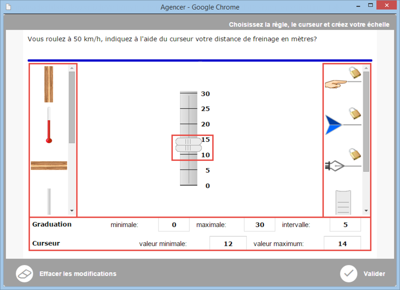Select the horizontal wooden ruler
The image size is (400, 290).
pyautogui.click(x=49, y=165)
